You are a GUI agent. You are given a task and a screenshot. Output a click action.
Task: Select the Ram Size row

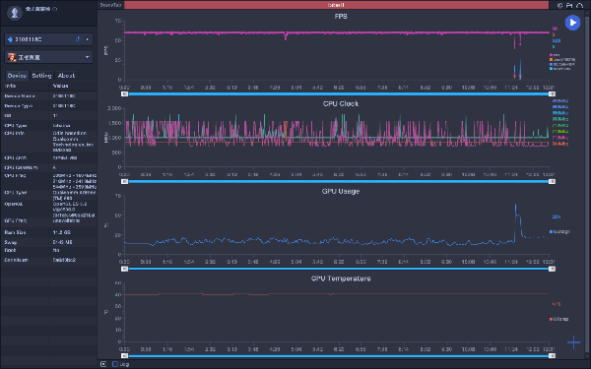coord(49,232)
